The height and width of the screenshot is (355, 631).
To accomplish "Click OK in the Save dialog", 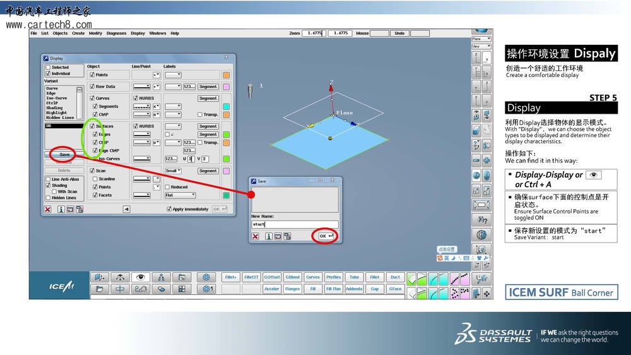I will 325,236.
